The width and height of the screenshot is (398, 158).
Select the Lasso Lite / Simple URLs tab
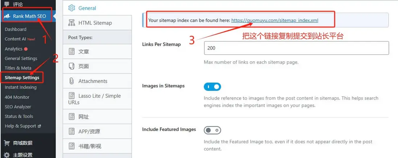pyautogui.click(x=97, y=99)
